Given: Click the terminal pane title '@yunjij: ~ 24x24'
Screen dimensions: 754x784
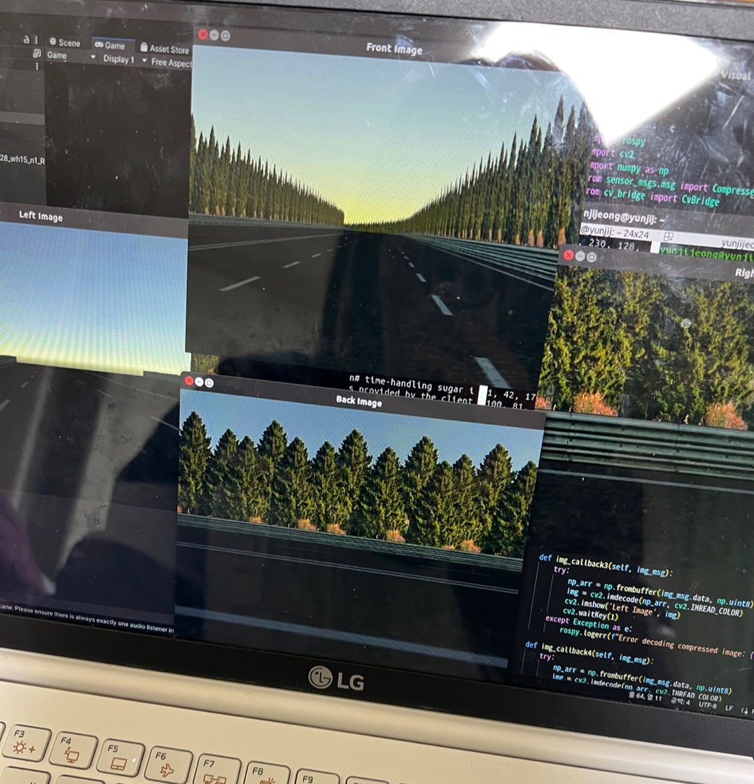Looking at the screenshot, I should [615, 232].
